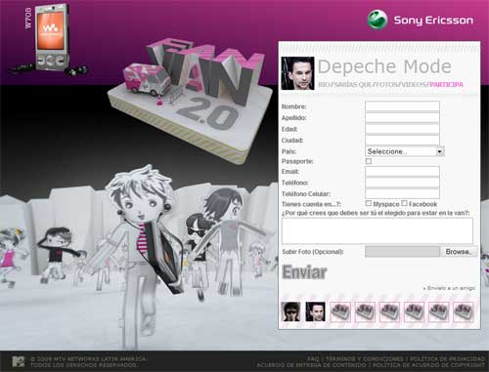
Task: Check the Facebook checkbox
Action: tap(404, 203)
